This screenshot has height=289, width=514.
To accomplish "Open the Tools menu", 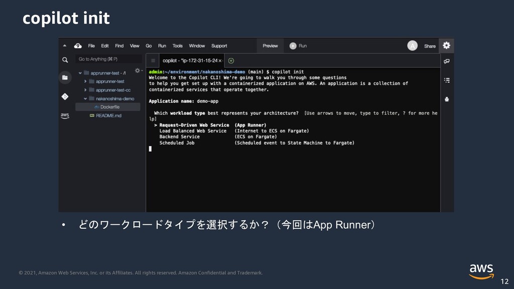I will tap(177, 46).
